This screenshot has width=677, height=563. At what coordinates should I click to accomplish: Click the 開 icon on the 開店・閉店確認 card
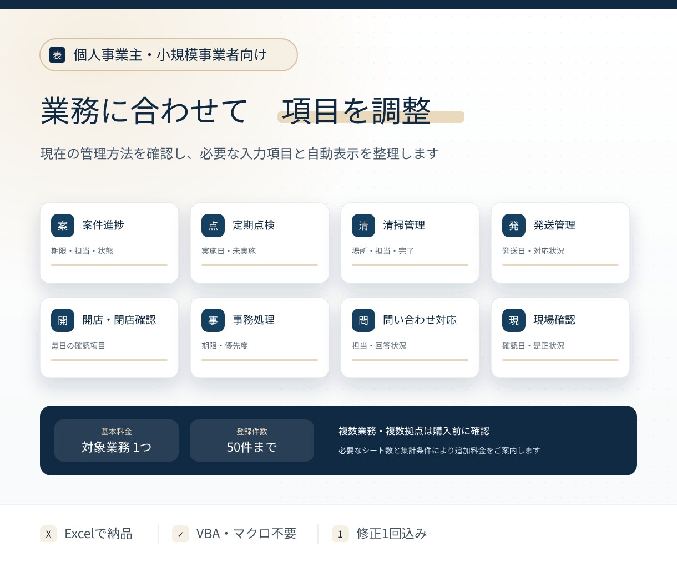[63, 320]
